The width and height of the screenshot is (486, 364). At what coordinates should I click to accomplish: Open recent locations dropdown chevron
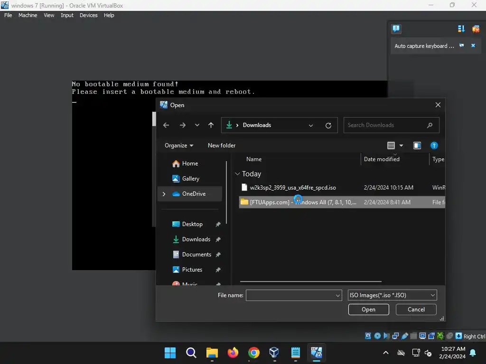[x=197, y=125]
